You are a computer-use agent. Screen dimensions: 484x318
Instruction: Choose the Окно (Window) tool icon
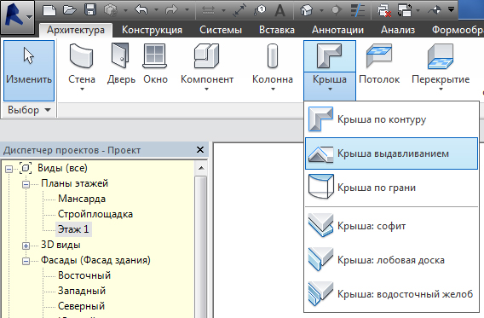click(154, 56)
